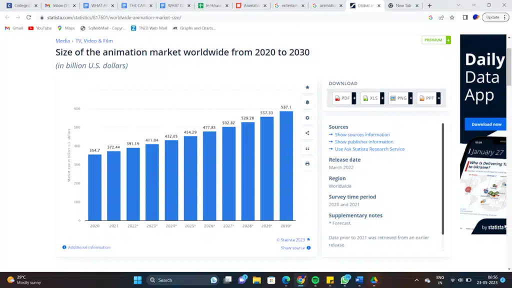Click the bell notification icon beside chart
This screenshot has width=512, height=288.
click(x=307, y=102)
